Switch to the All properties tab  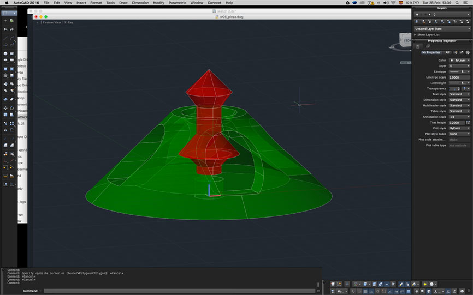pos(447,52)
